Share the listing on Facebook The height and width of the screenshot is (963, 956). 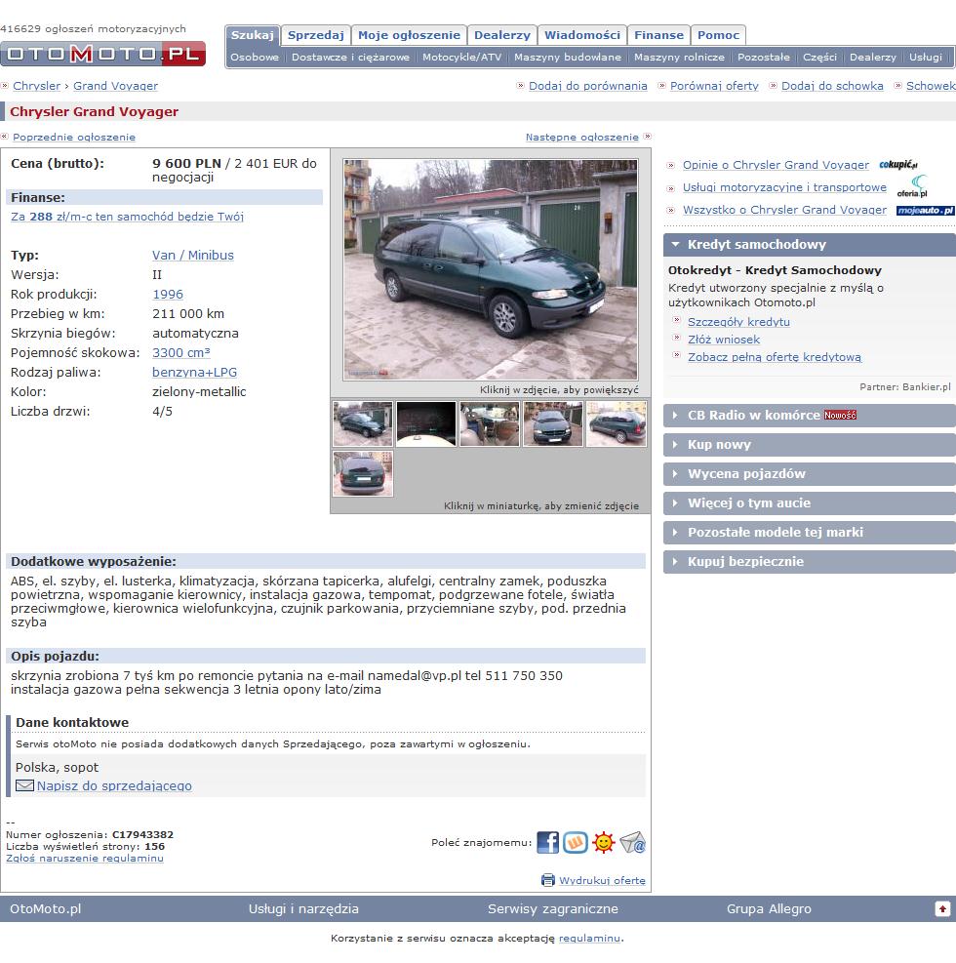click(x=547, y=842)
